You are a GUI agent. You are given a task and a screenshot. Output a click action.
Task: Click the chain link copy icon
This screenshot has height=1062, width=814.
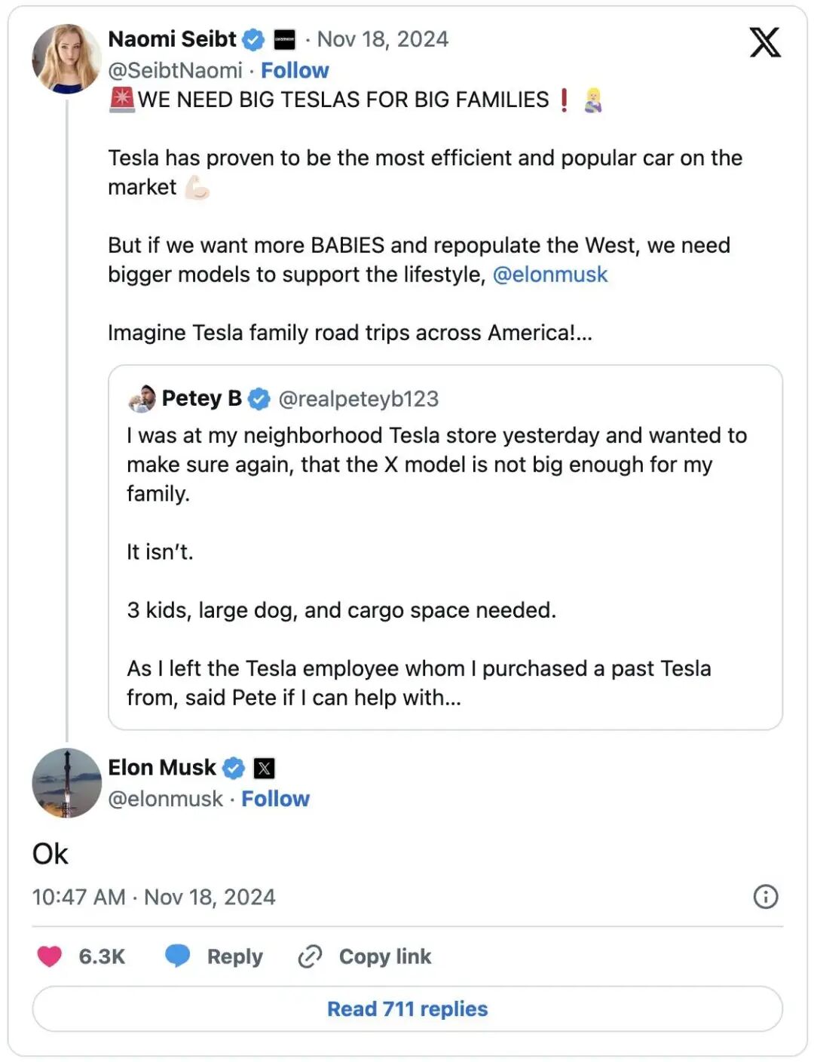click(x=310, y=956)
